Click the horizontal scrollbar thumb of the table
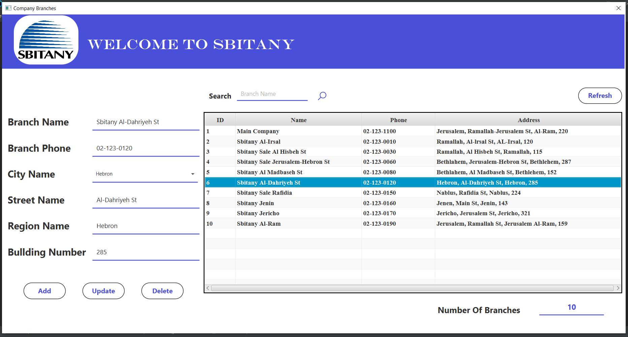 (412, 288)
